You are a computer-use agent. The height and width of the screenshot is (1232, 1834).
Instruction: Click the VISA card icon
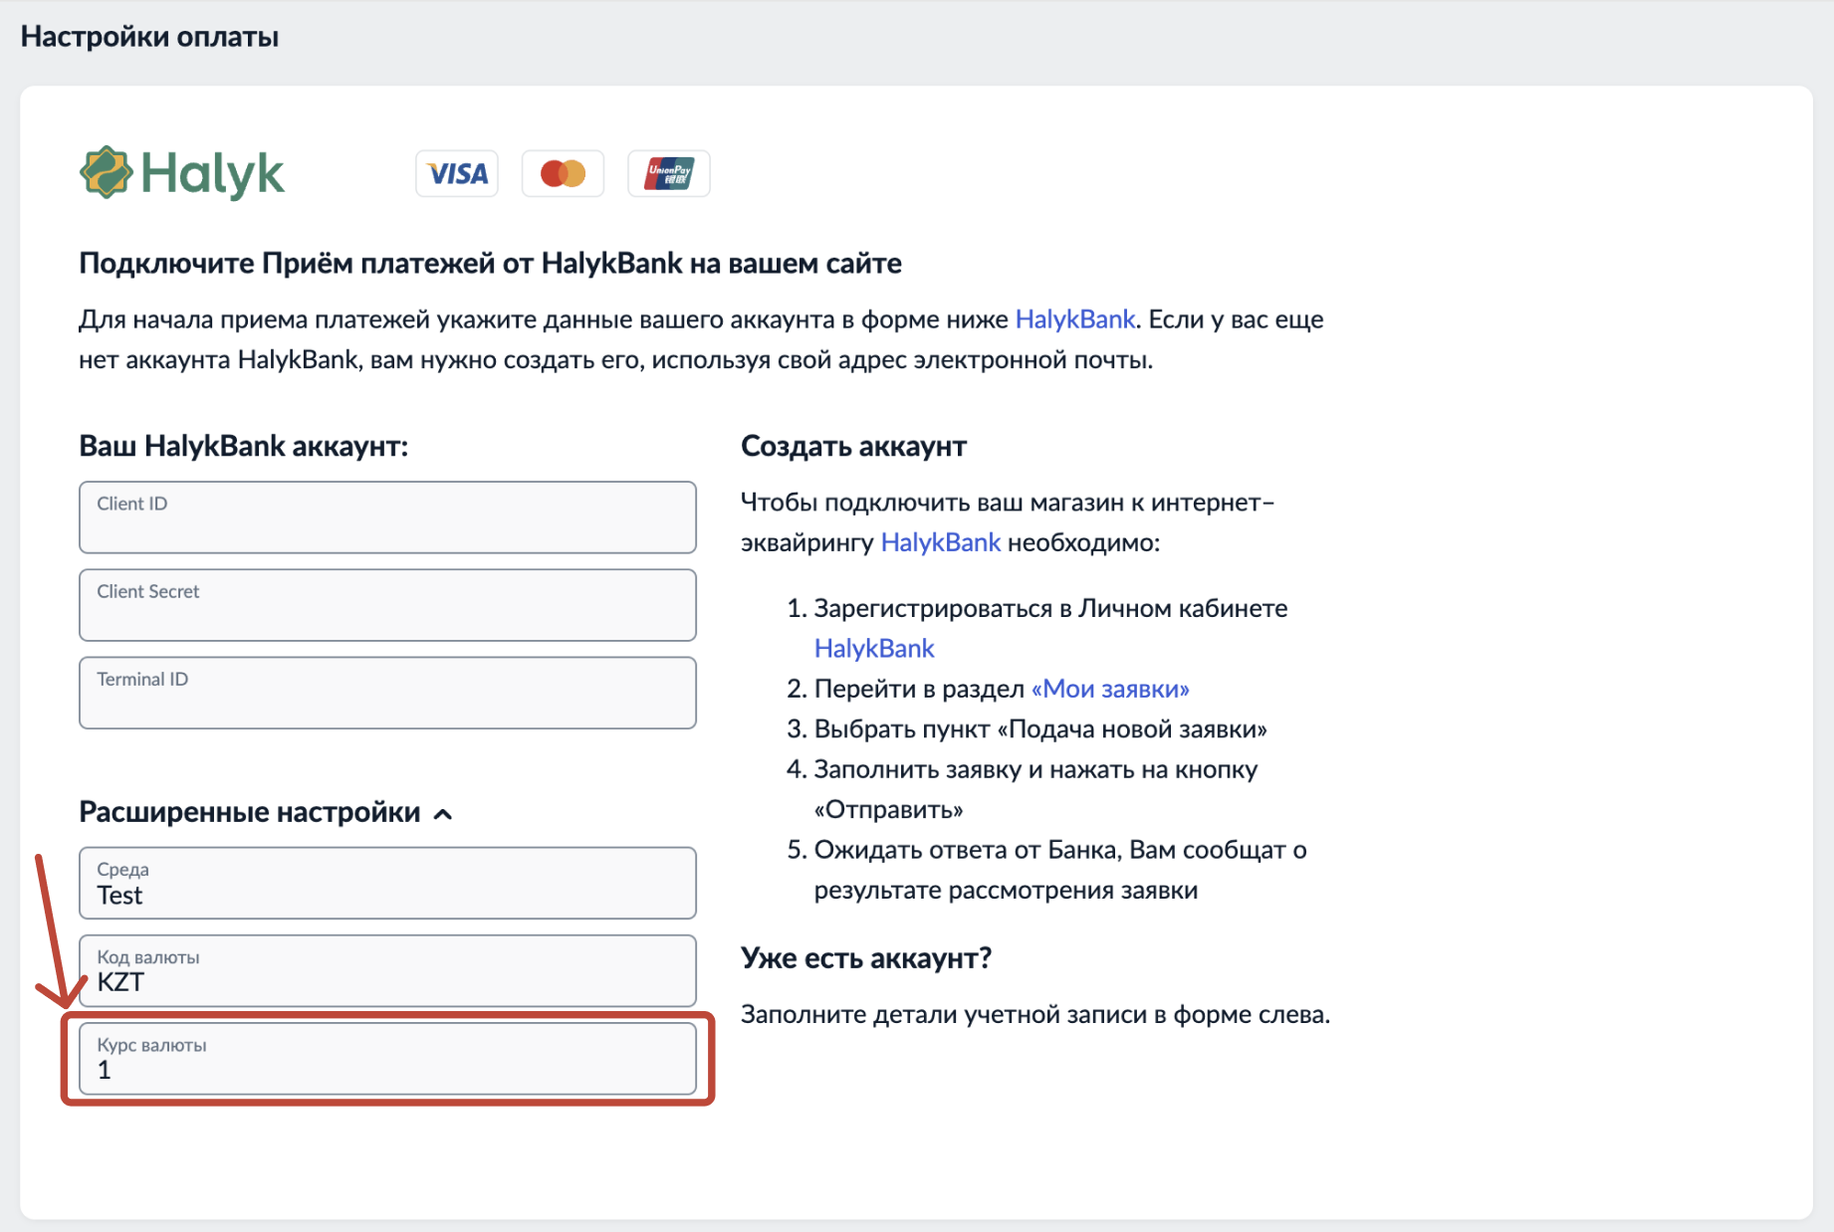(x=457, y=174)
